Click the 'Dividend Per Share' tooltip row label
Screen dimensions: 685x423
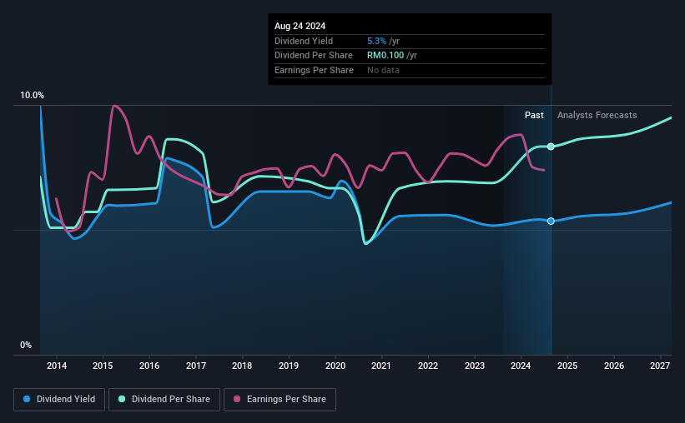(x=313, y=56)
